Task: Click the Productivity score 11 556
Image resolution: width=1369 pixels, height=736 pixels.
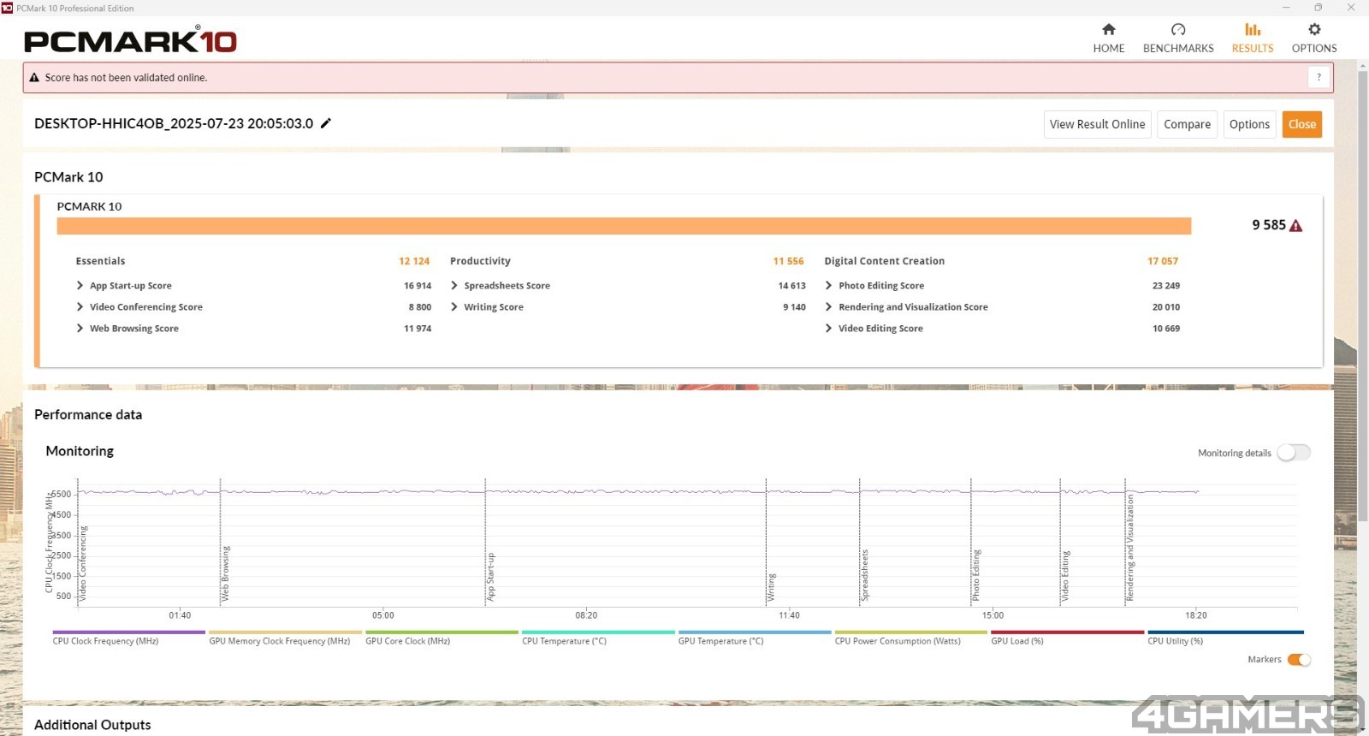Action: click(x=788, y=261)
